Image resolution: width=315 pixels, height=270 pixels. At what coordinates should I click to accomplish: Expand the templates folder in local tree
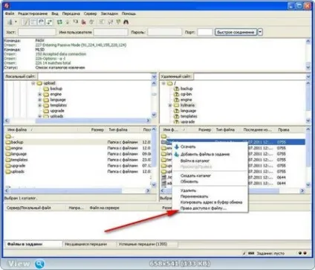click(39, 106)
